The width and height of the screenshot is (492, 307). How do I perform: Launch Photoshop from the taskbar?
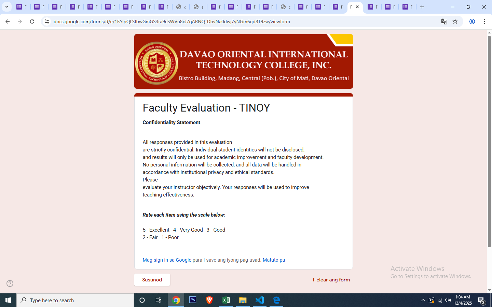[x=193, y=300]
